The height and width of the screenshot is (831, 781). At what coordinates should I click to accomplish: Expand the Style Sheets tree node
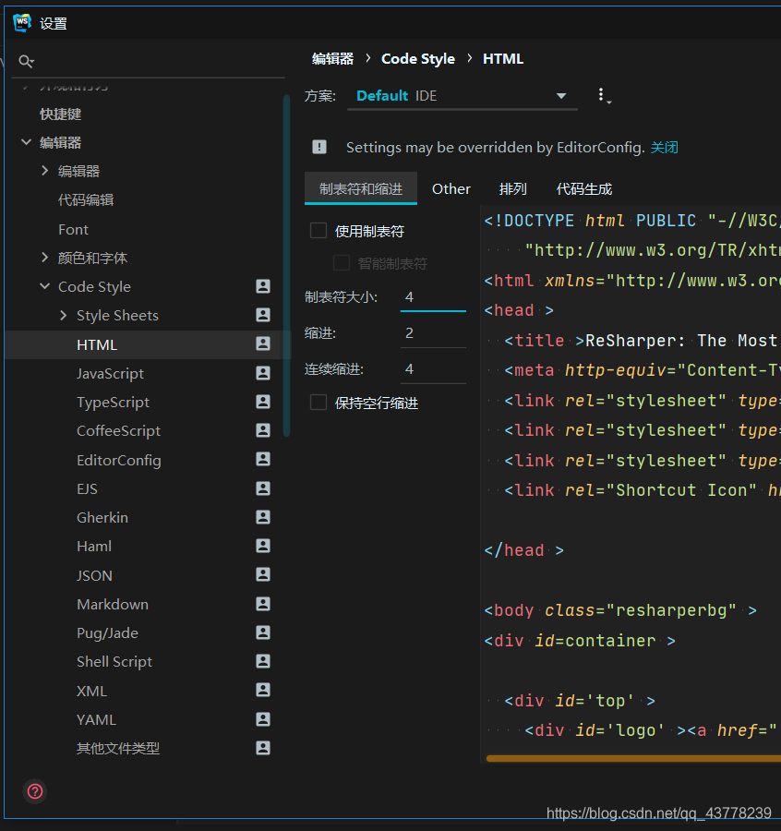point(64,316)
